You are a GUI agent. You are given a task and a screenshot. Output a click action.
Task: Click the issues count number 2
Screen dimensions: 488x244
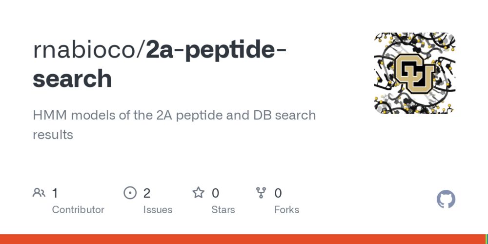pos(147,193)
